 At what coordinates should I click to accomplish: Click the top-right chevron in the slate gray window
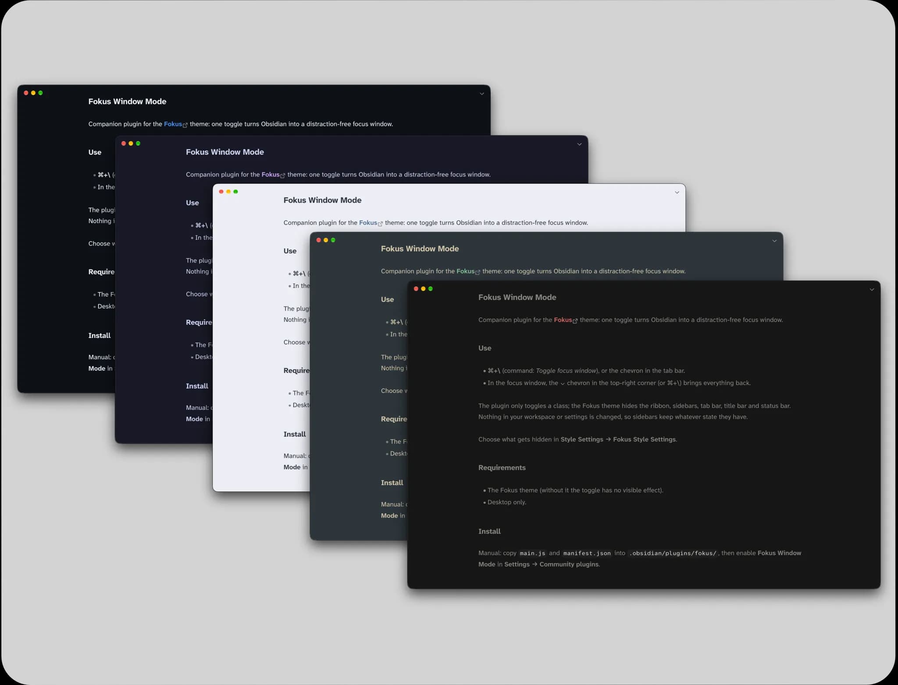774,241
